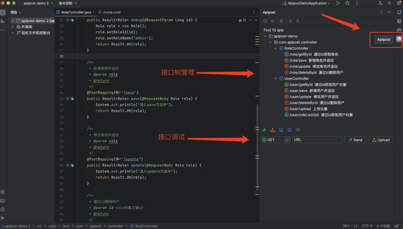Open Search Everywhere magnifier in title bar
Viewport: 403px width, 229px height.
point(389,3)
